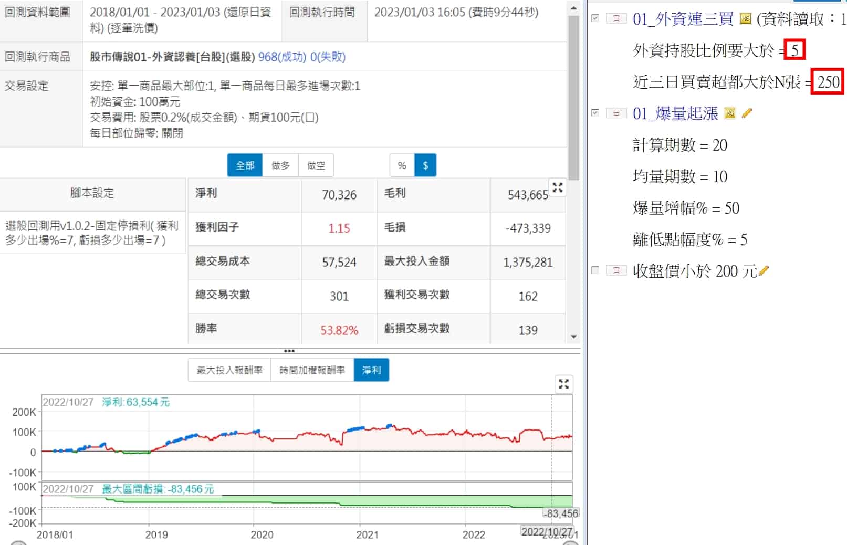Select the 做多 (long) tab
The width and height of the screenshot is (847, 545).
click(280, 165)
